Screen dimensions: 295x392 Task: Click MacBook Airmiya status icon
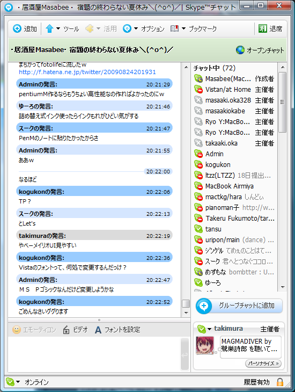pos(198,186)
